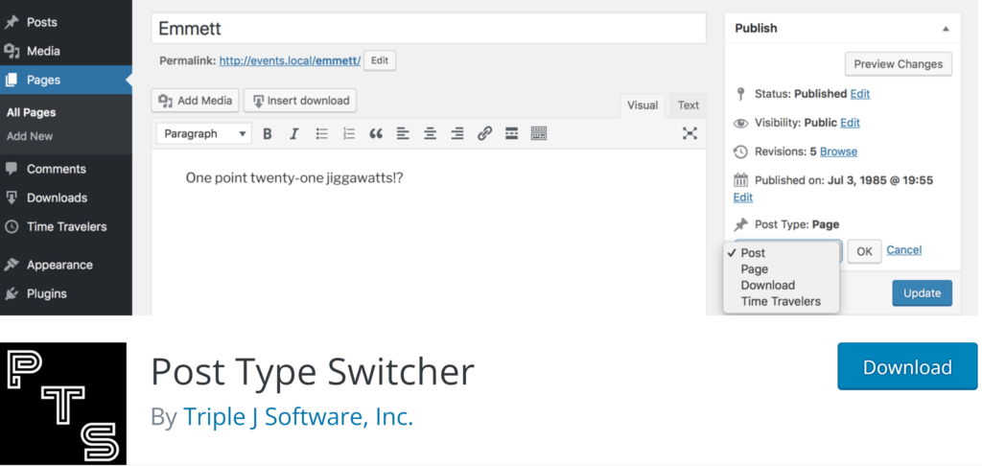
Task: Insert a numbered list
Action: (349, 133)
